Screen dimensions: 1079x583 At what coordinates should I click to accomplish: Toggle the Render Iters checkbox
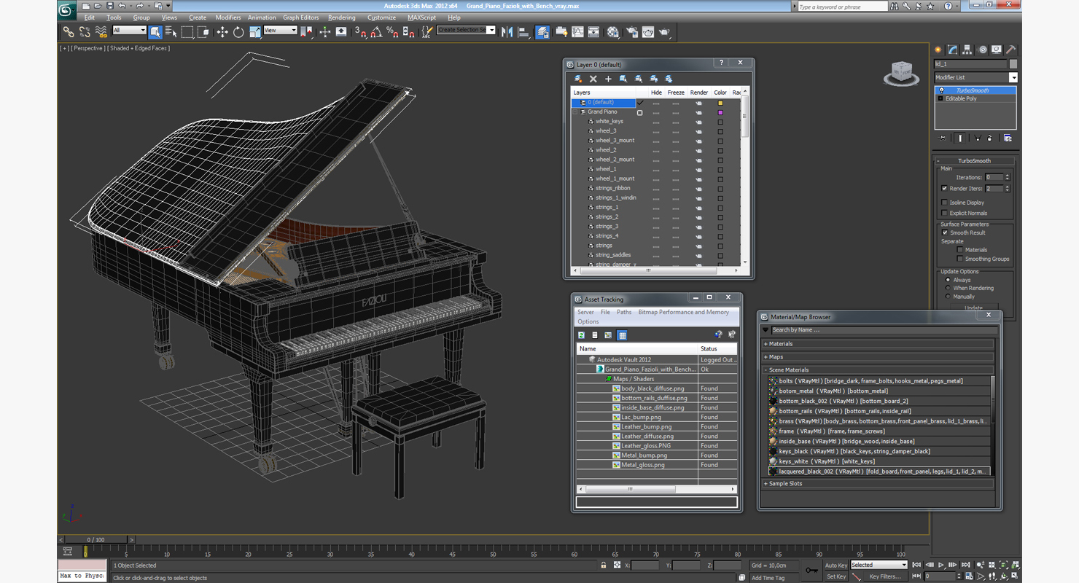[945, 189]
